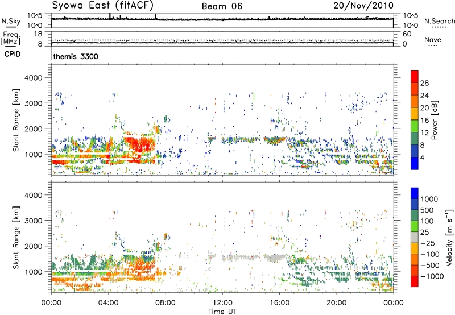Click the '16:00' time tick label
This screenshot has height=315, width=455.
tap(279, 303)
